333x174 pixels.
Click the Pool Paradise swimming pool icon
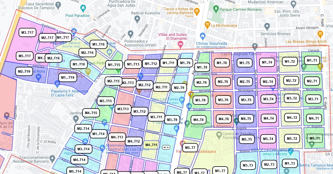[83, 8]
